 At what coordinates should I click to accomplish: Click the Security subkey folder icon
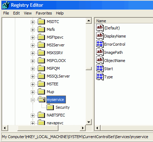50,107
